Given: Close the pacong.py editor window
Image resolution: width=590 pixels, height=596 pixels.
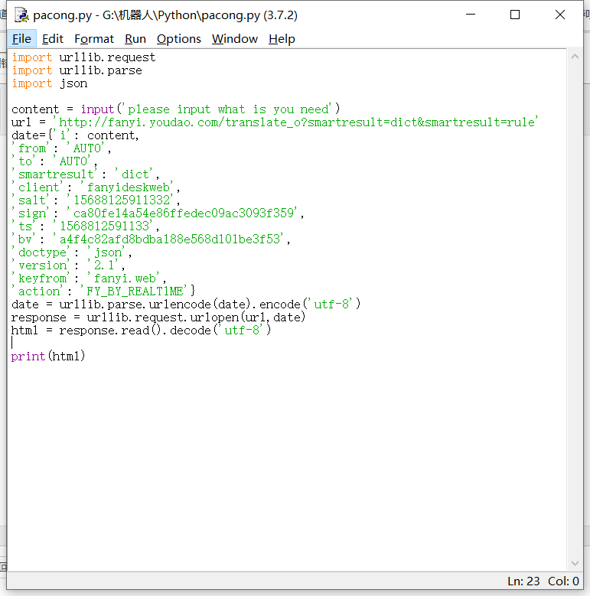Looking at the screenshot, I should tap(560, 15).
